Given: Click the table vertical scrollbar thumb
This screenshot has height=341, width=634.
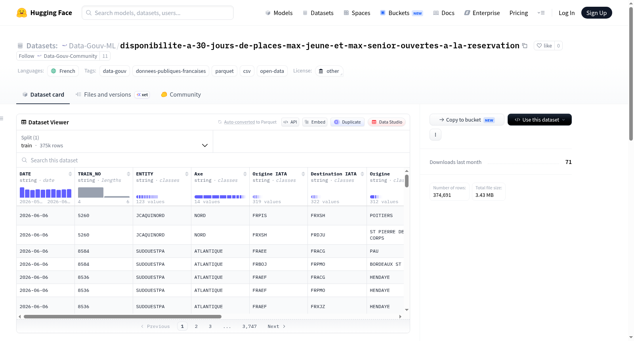Looking at the screenshot, I should 407,181.
